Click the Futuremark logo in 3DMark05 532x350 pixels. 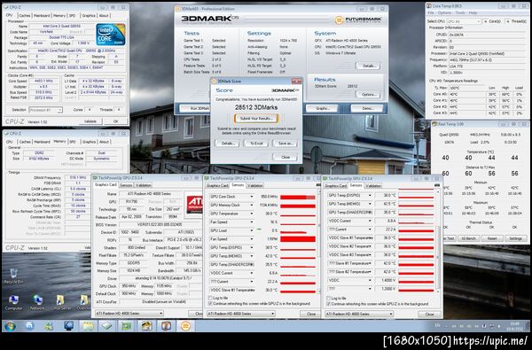(358, 20)
